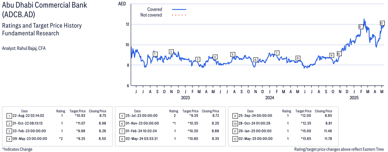Click the 'Fundamental Research' subtitle
The height and width of the screenshot is (152, 388).
30,33
